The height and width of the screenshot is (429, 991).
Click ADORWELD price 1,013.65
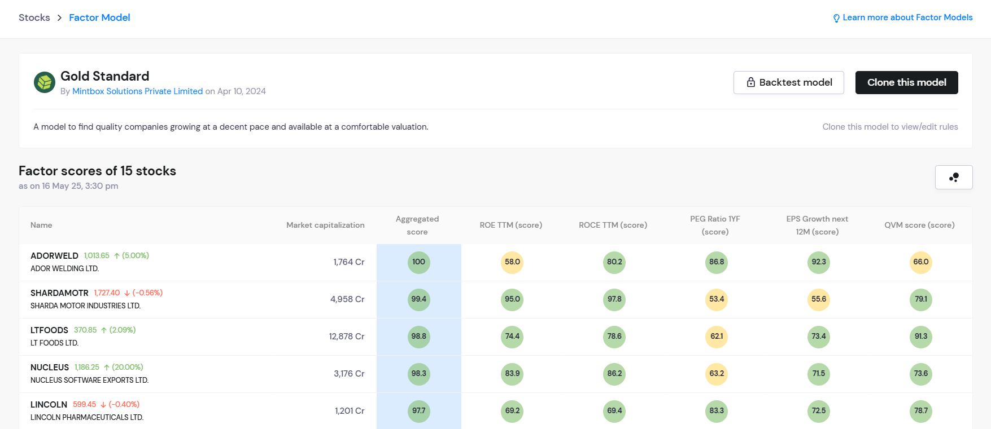point(97,256)
